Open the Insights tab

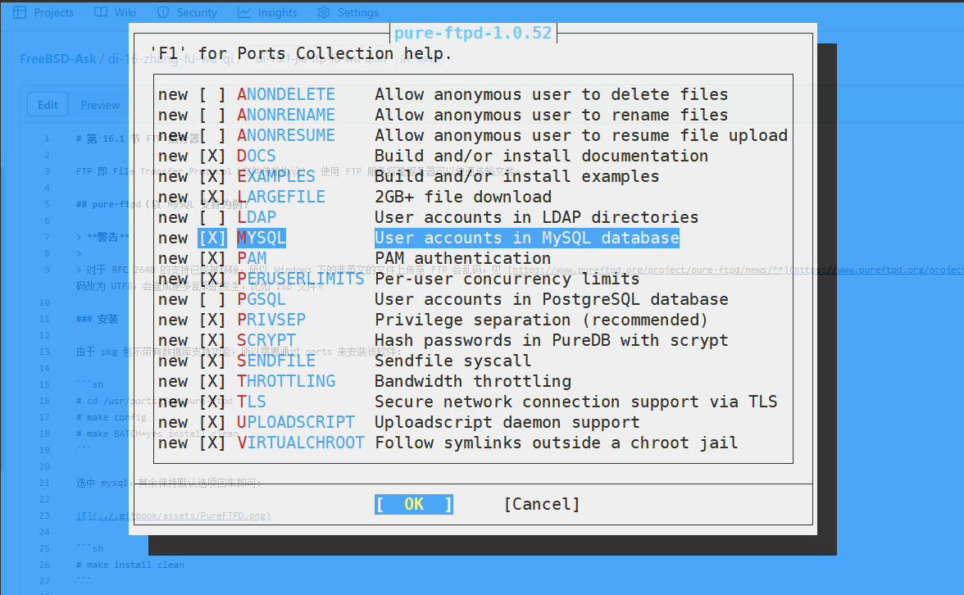267,12
